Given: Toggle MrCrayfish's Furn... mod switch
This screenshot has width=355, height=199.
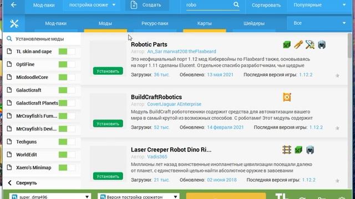Looking at the screenshot, I should click(x=67, y=116).
